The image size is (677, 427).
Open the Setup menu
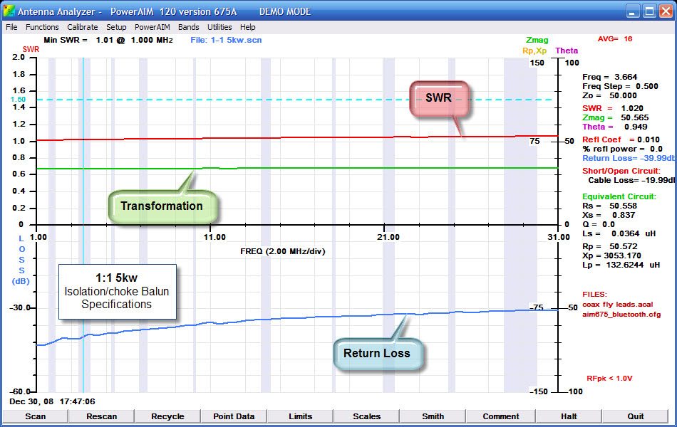click(x=116, y=27)
